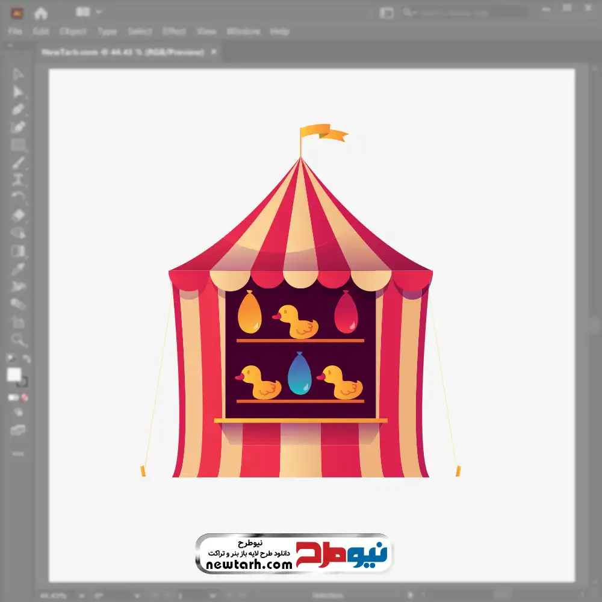Viewport: 602px width, 602px height.
Task: Activate the Zoom magnifier tool
Action: tap(19, 340)
